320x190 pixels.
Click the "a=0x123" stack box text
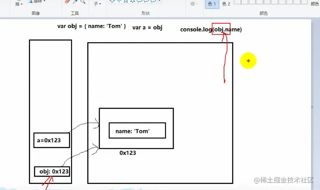(x=49, y=140)
